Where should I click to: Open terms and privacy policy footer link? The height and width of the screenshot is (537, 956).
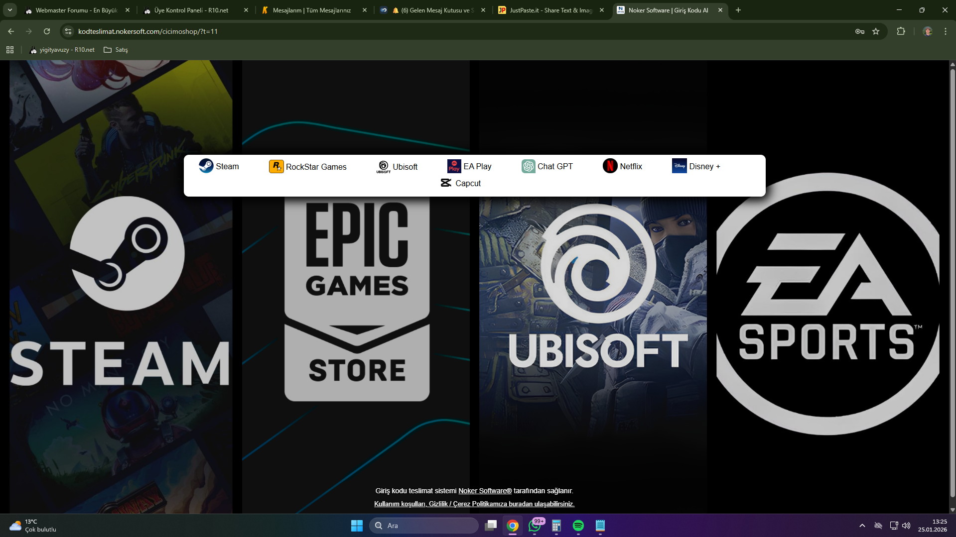[x=474, y=504]
